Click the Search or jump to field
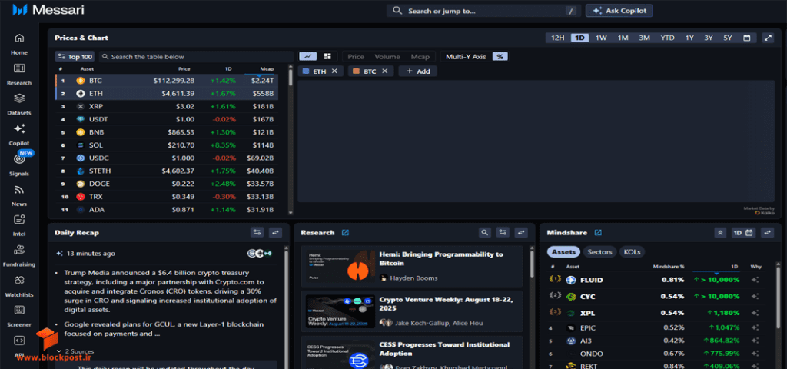 pyautogui.click(x=484, y=11)
